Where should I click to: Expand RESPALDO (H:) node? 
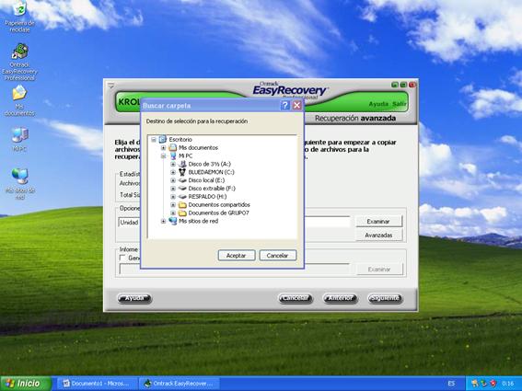click(173, 196)
